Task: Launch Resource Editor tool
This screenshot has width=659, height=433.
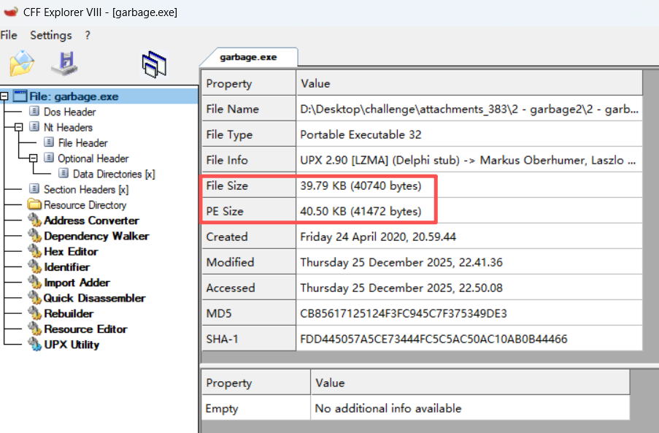Action: 85,329
